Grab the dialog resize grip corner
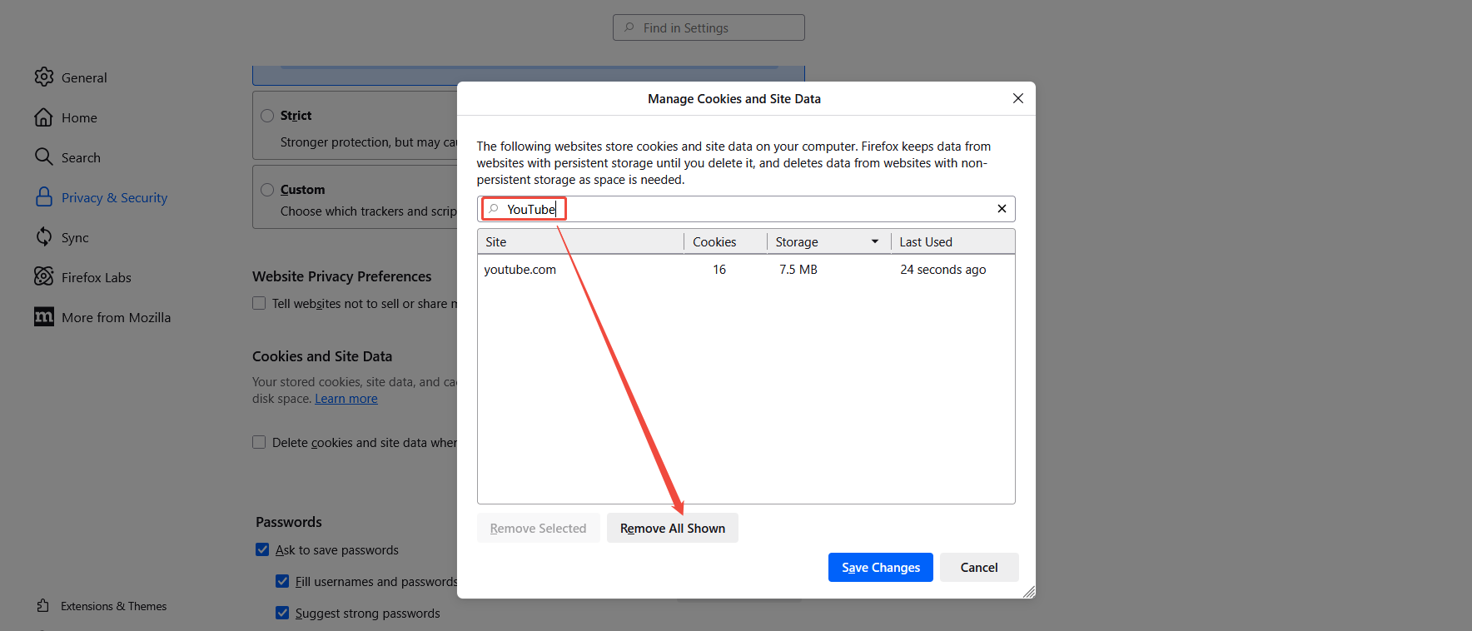 (1029, 592)
